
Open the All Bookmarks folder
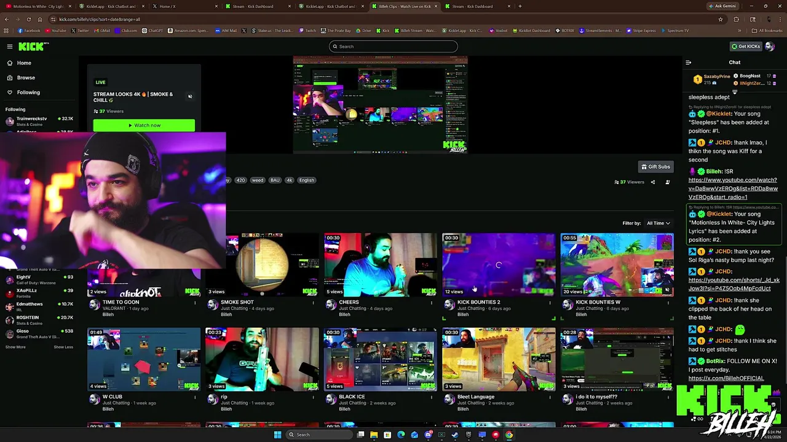pos(768,31)
